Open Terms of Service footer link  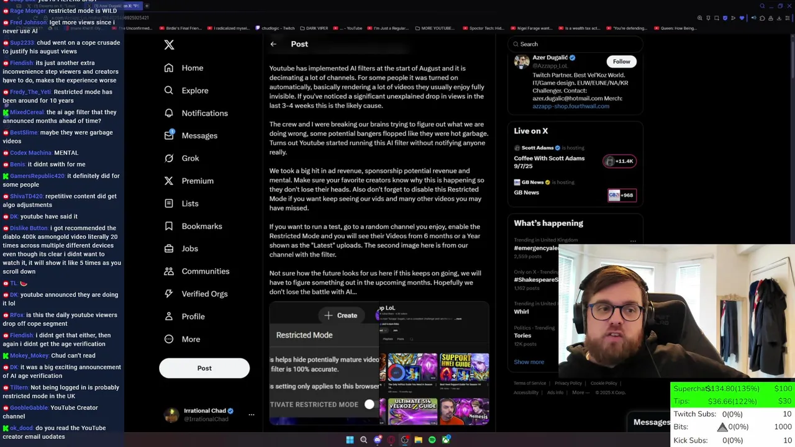pyautogui.click(x=530, y=383)
